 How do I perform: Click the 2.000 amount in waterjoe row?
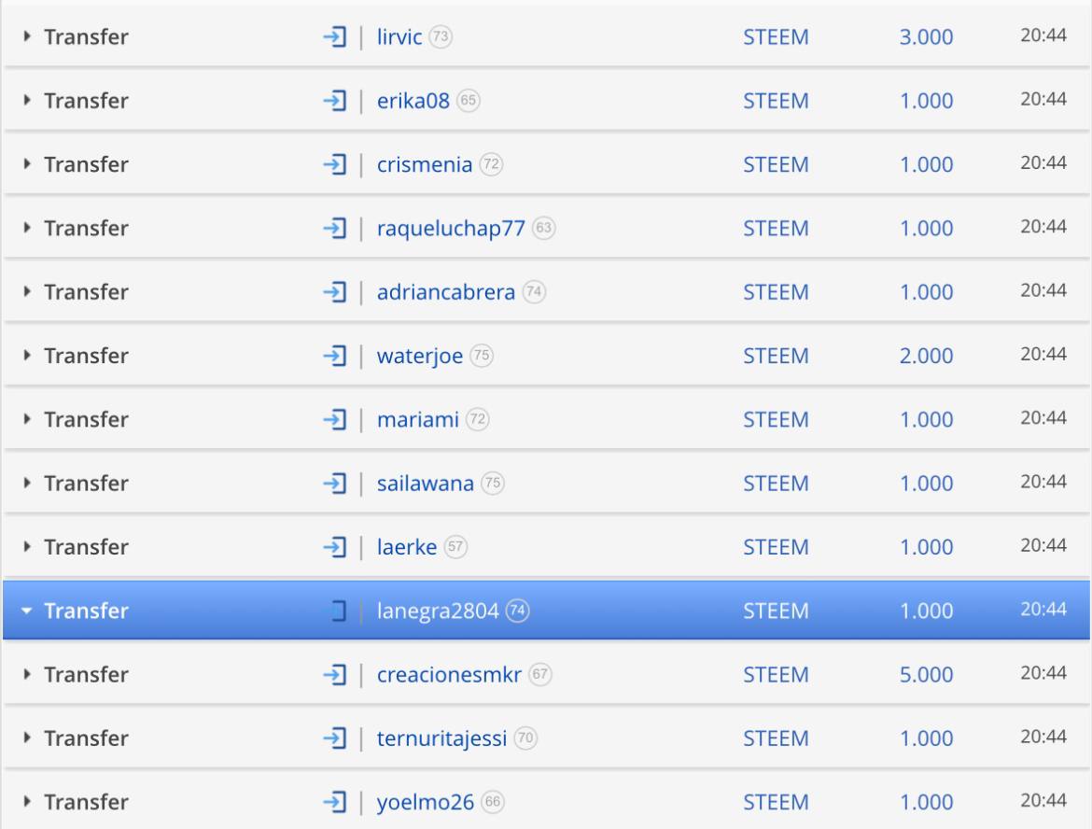click(x=926, y=356)
